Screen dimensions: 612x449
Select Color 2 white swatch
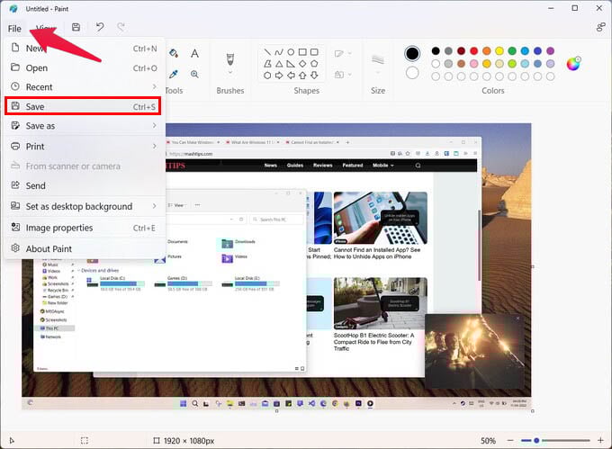click(412, 73)
